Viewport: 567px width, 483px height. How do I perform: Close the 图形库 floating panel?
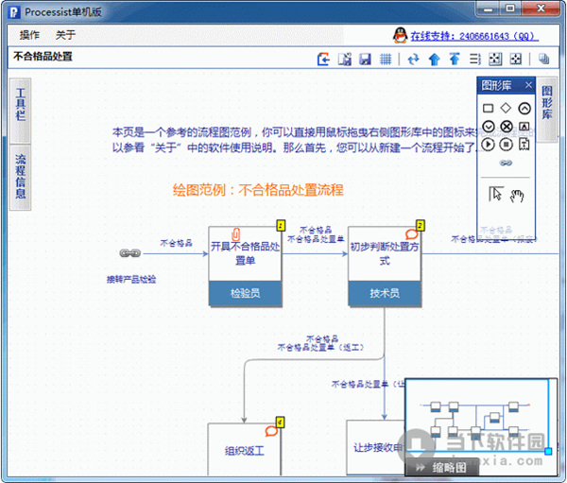(x=528, y=85)
